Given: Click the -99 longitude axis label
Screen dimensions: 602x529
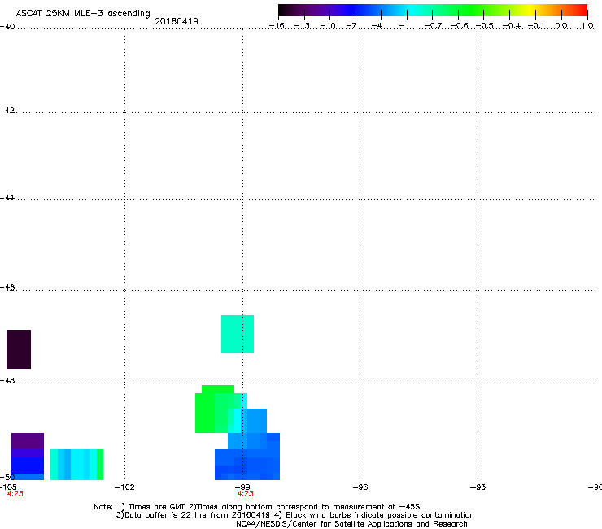Looking at the screenshot, I should 242,487.
